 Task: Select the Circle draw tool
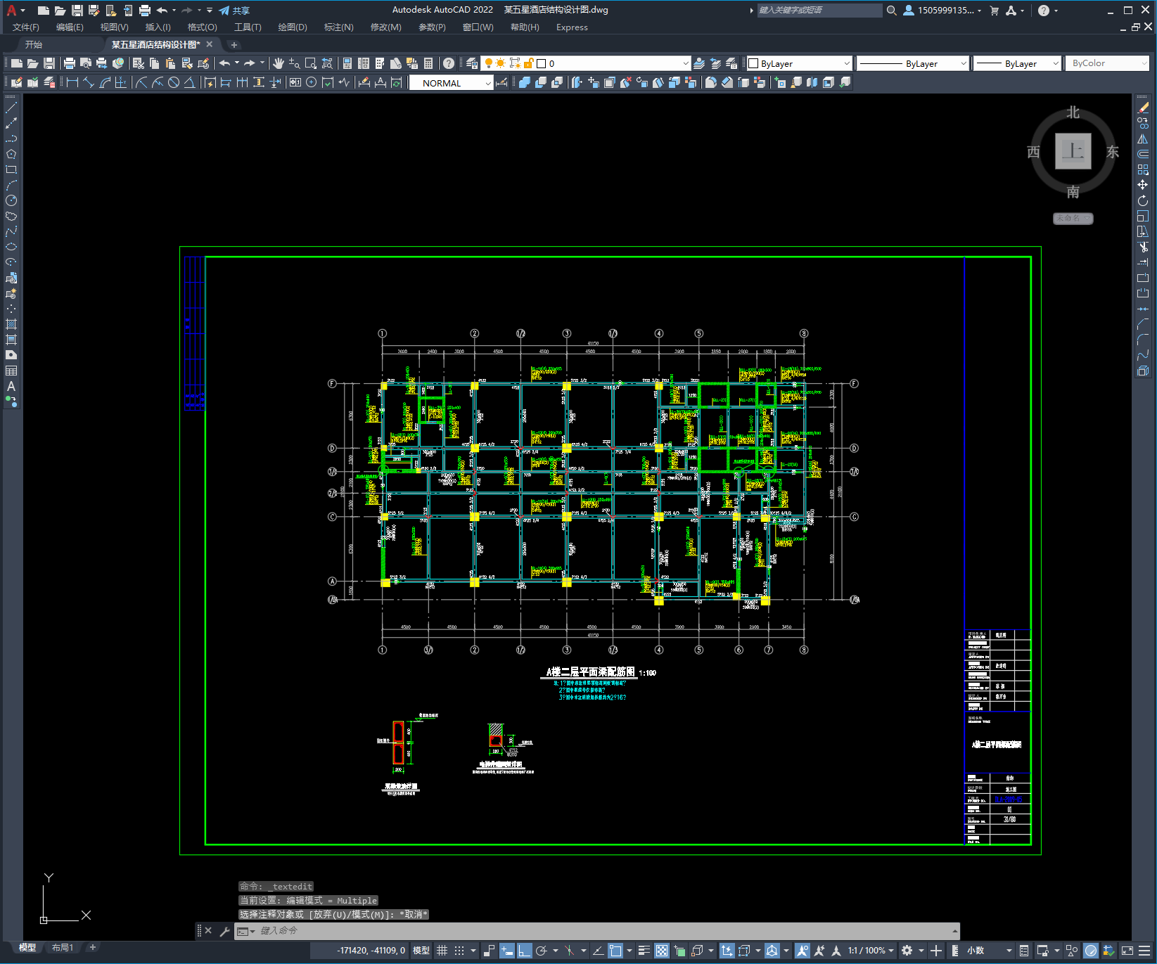[11, 200]
